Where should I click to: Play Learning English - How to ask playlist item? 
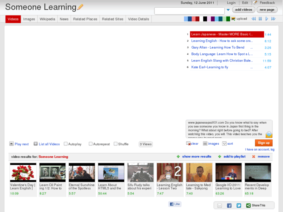(x=222, y=41)
